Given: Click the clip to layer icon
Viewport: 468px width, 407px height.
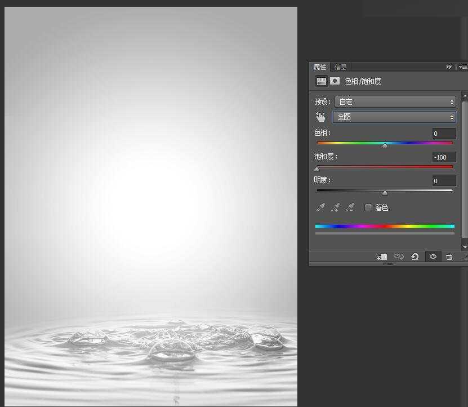Looking at the screenshot, I should pos(382,257).
